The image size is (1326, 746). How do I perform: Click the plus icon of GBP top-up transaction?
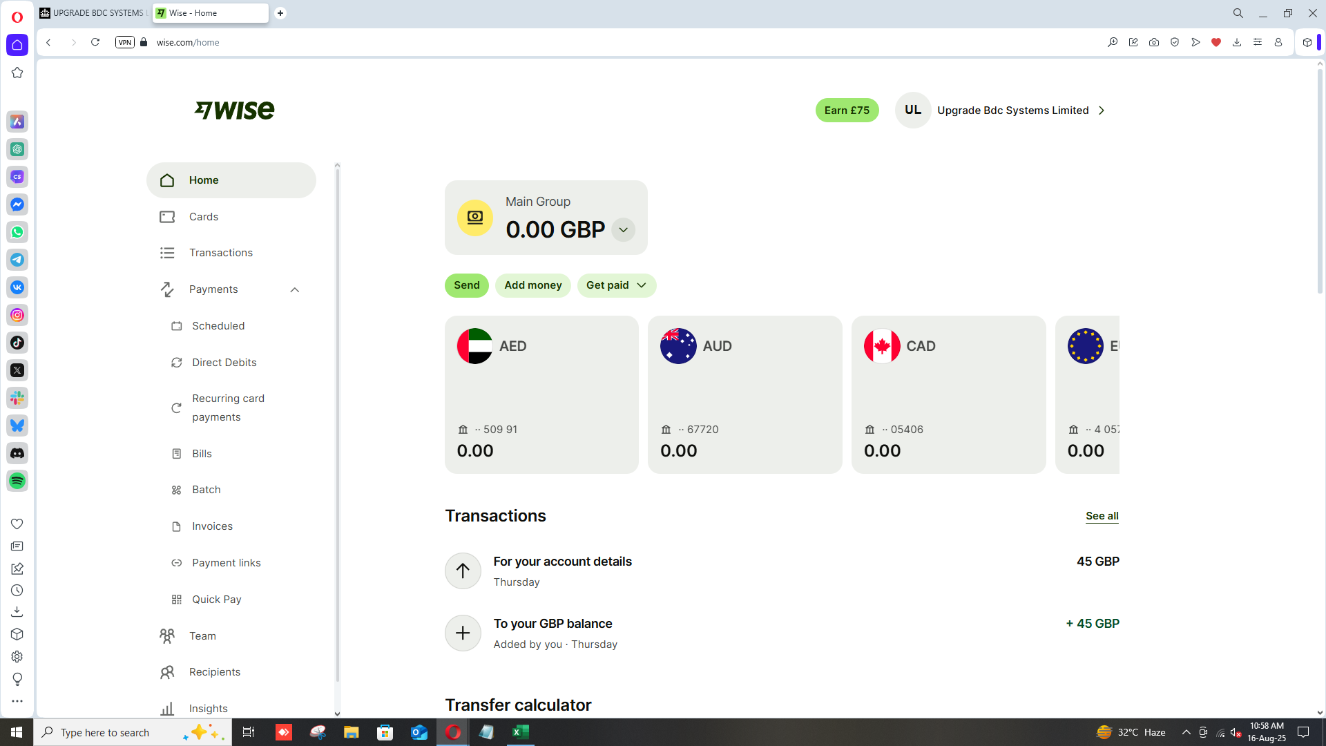[x=463, y=633]
